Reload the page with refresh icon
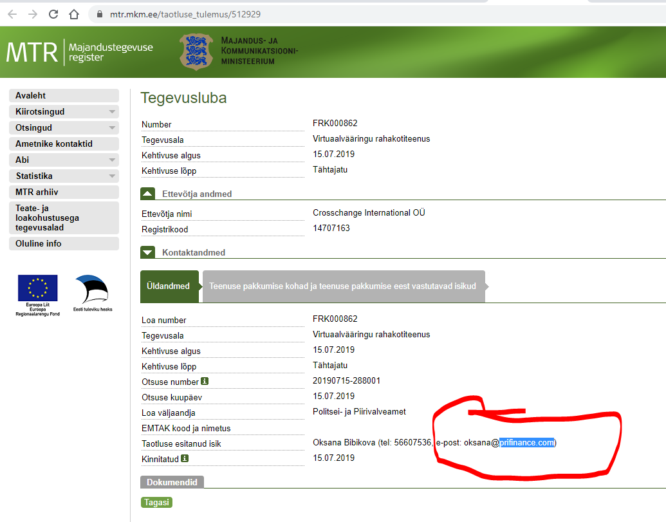666x522 pixels. [x=53, y=14]
